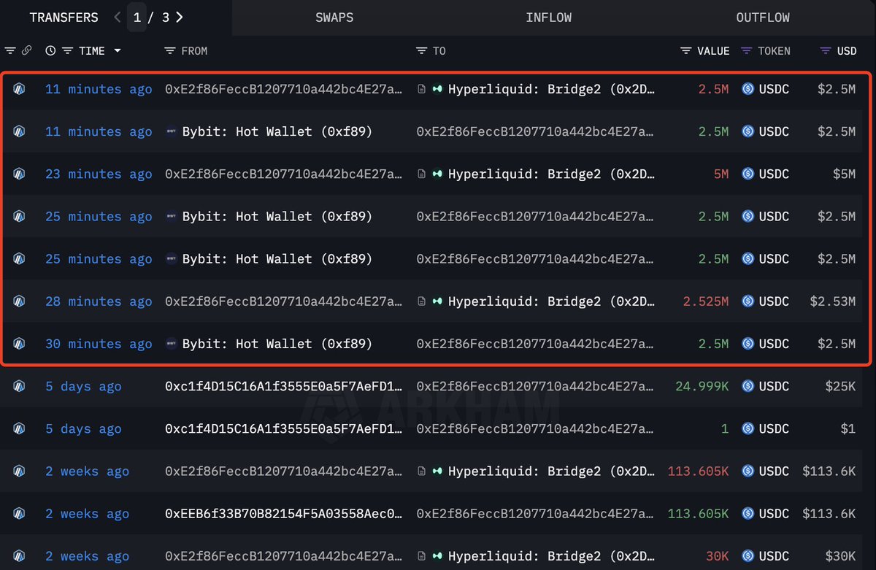Click Arbitrum chain icon in 28 minutes ago row
Viewport: 876px width, 570px height.
tap(19, 301)
